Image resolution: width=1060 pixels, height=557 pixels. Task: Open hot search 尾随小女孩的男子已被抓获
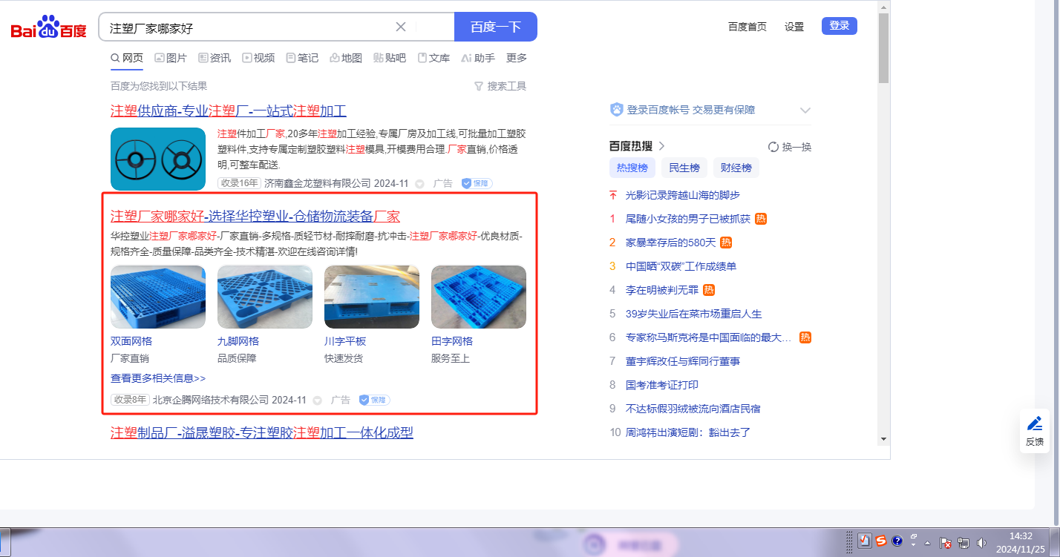[688, 219]
